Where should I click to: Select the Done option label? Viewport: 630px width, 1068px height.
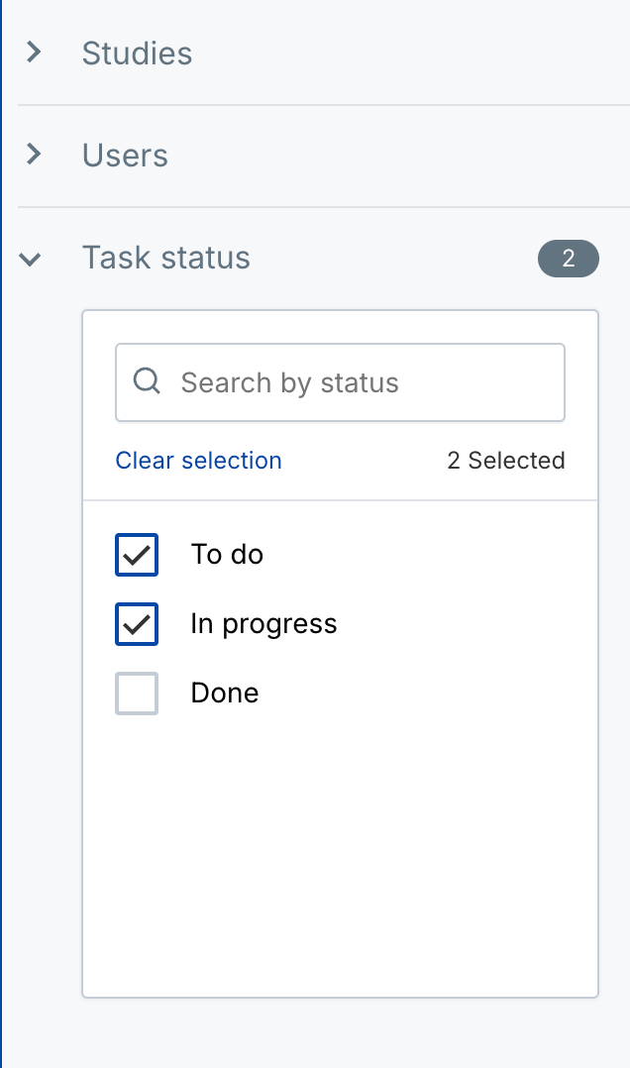point(225,693)
